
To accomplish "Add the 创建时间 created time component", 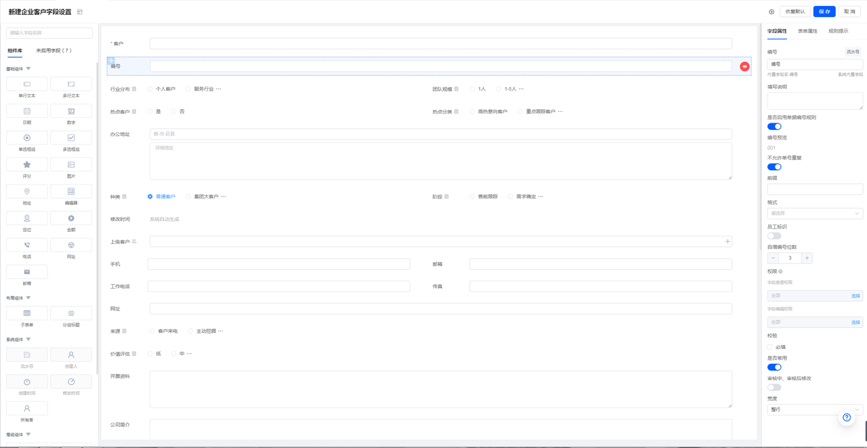I will pyautogui.click(x=27, y=382).
